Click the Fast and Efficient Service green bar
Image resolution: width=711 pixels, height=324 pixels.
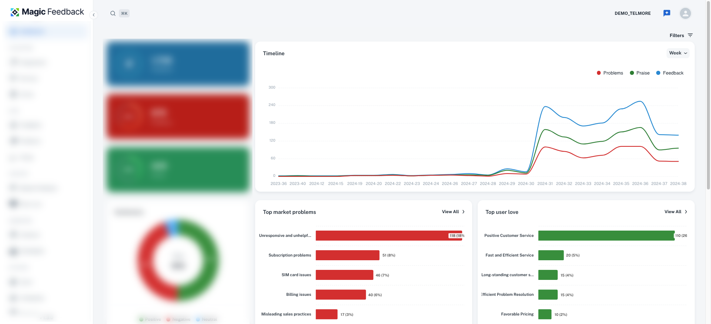coord(551,255)
